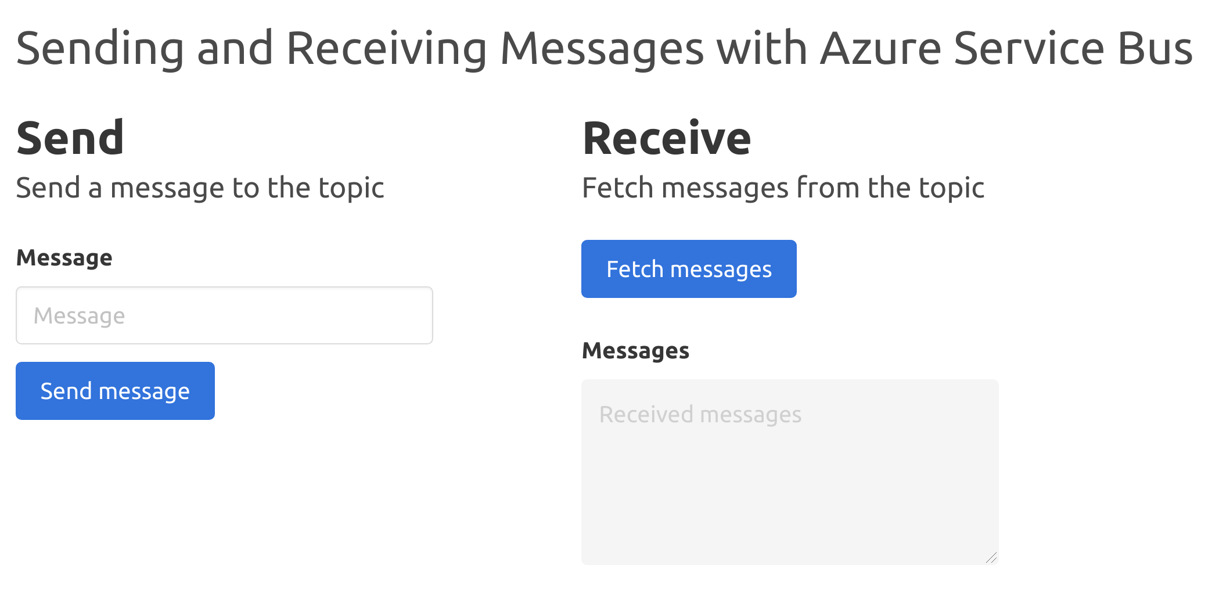The height and width of the screenshot is (593, 1212).
Task: Click the Receive section heading
Action: [667, 138]
